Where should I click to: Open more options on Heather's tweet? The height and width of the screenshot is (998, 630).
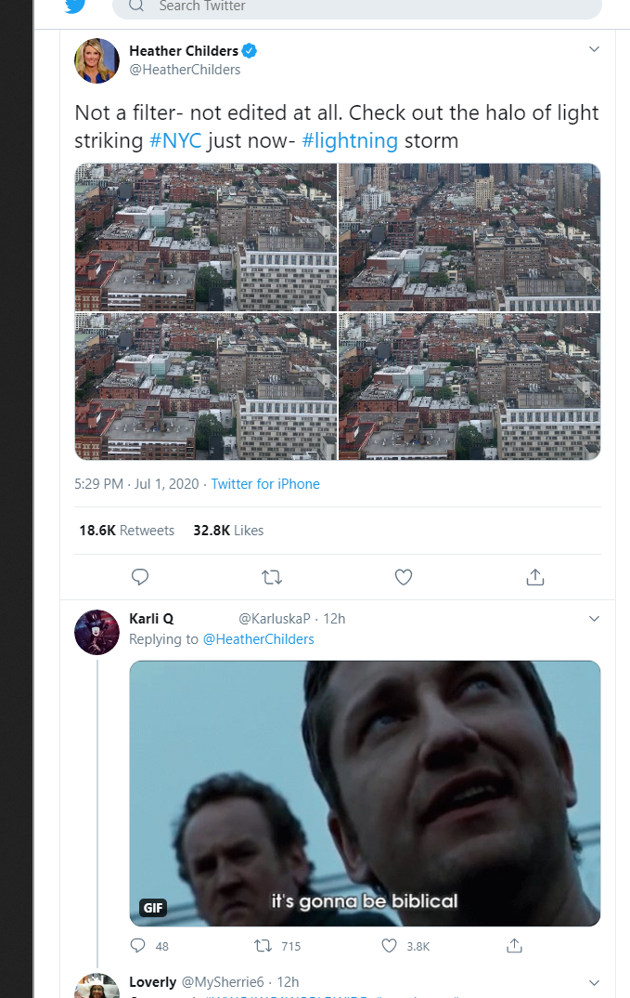click(595, 49)
